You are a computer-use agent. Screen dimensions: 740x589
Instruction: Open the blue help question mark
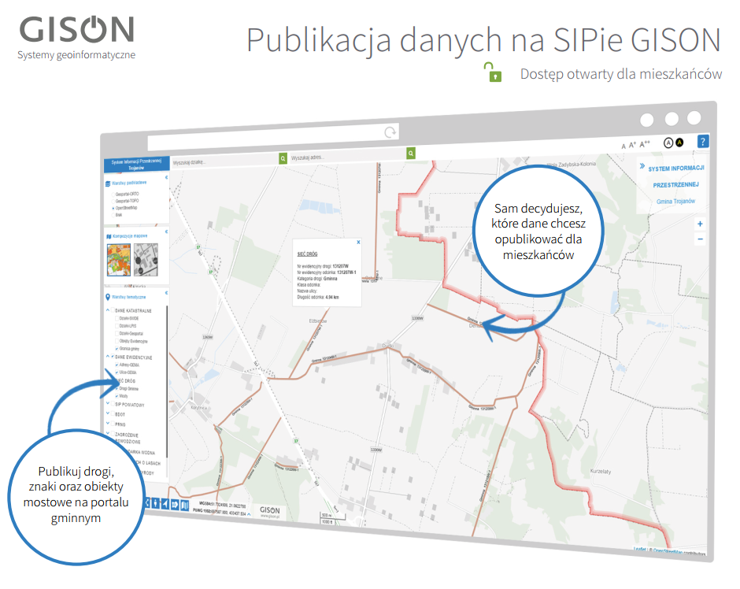[x=703, y=141]
